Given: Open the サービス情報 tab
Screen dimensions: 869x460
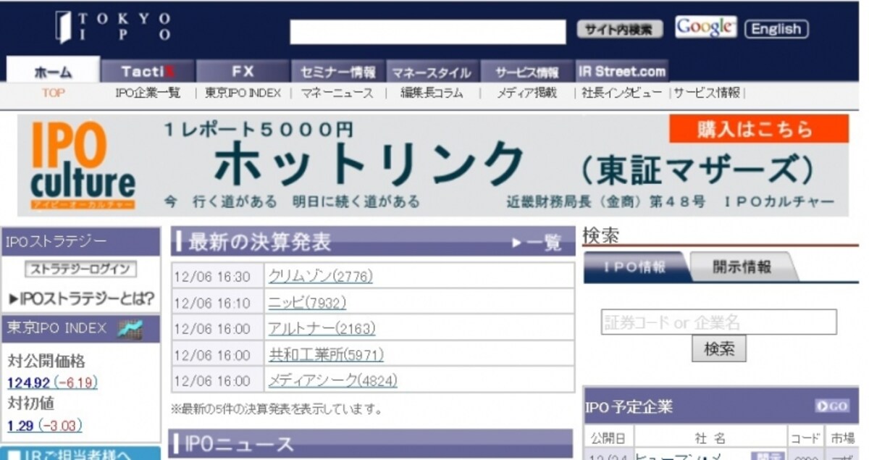Looking at the screenshot, I should coord(526,72).
